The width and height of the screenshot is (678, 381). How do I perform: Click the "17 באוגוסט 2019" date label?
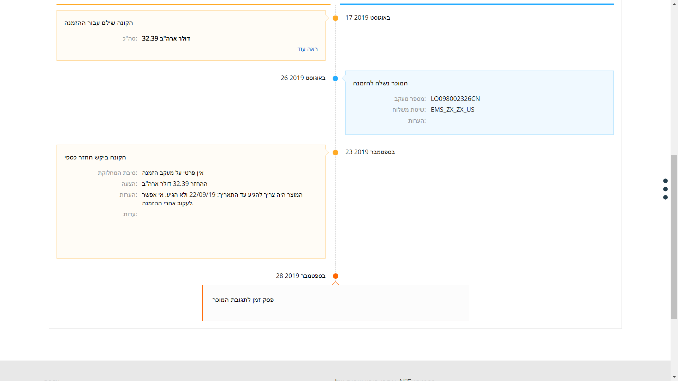tap(368, 18)
